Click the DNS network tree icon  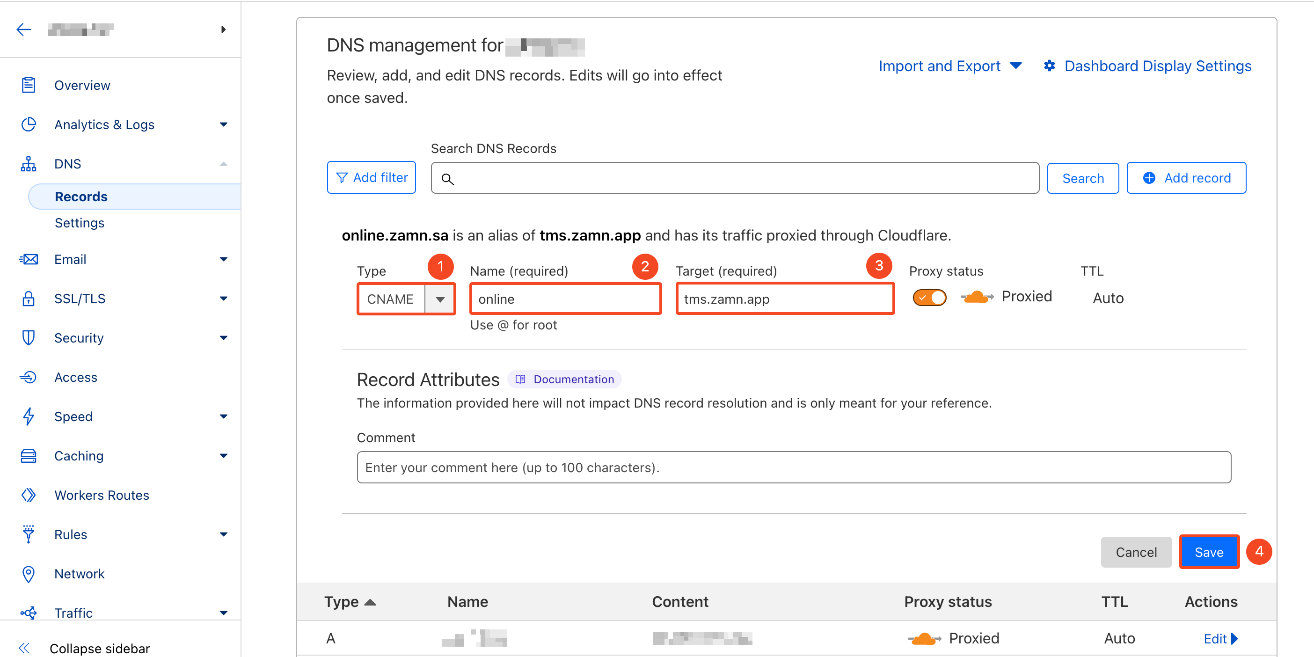click(29, 164)
